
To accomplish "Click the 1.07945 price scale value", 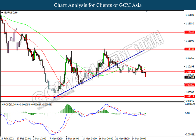I will point(190,101).
